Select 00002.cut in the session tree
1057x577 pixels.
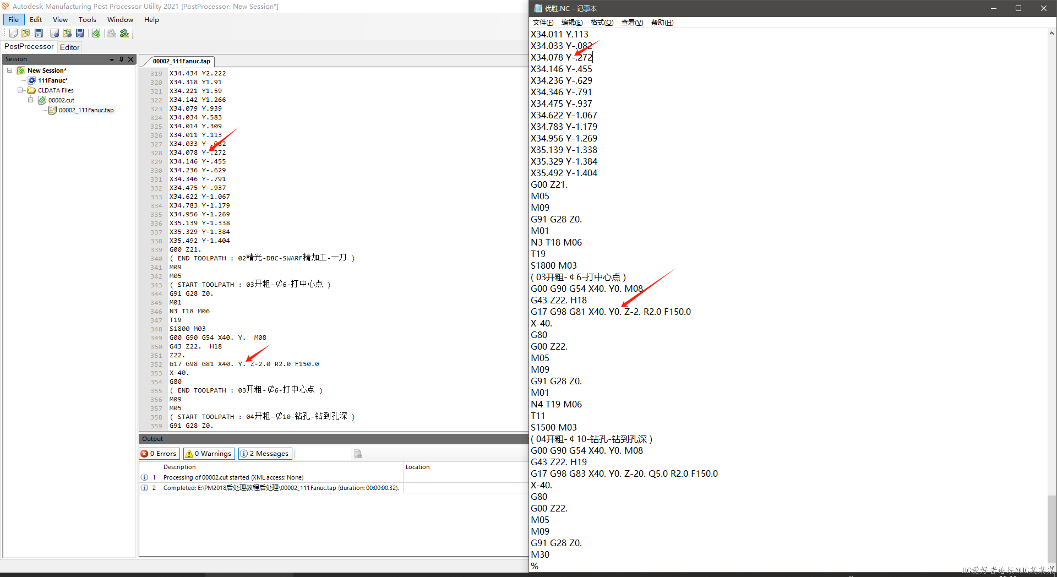pos(61,100)
